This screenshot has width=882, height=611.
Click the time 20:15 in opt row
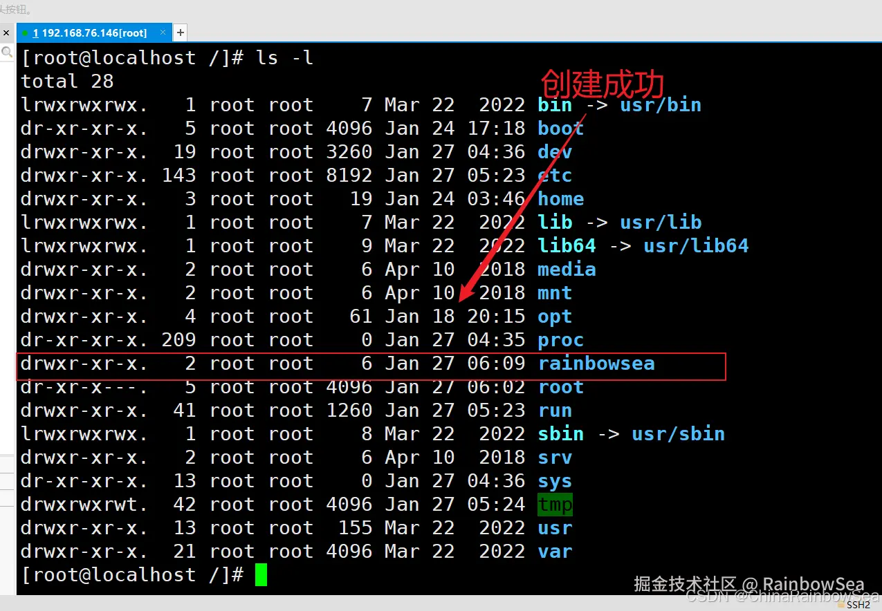pos(496,317)
